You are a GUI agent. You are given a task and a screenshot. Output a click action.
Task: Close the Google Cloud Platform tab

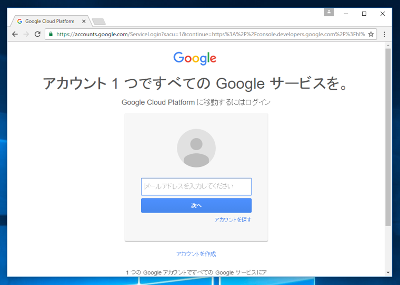pyautogui.click(x=84, y=22)
